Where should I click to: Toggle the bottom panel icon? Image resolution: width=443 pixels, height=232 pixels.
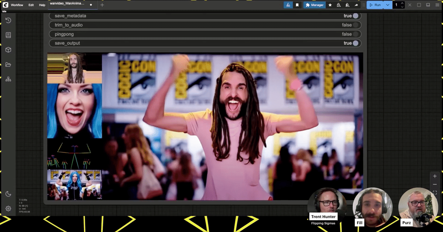click(x=428, y=5)
